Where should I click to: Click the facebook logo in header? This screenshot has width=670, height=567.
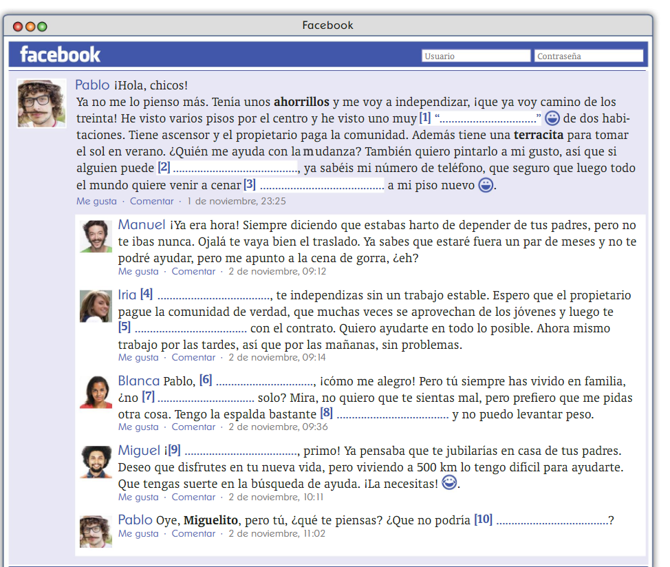tap(60, 54)
